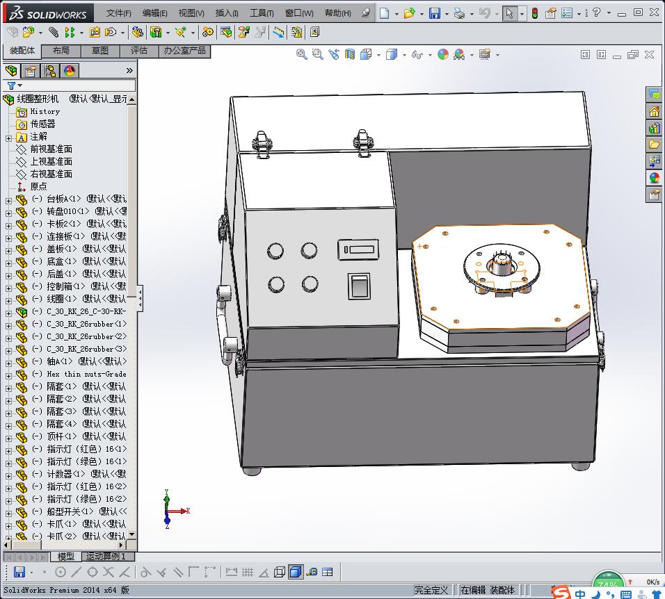
Task: Select the 前视基准面 plane
Action: pyautogui.click(x=51, y=149)
